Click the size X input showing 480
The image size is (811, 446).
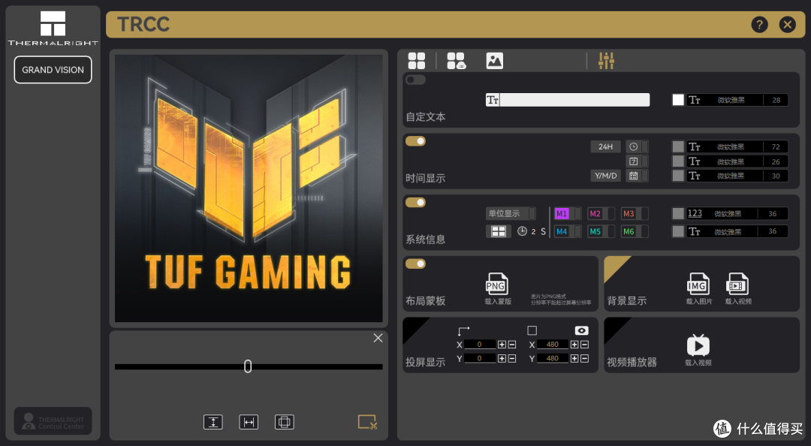coord(553,345)
